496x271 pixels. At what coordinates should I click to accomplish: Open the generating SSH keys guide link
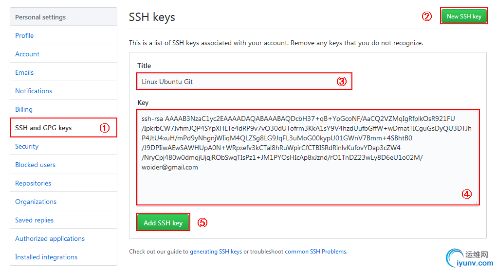tap(216, 252)
